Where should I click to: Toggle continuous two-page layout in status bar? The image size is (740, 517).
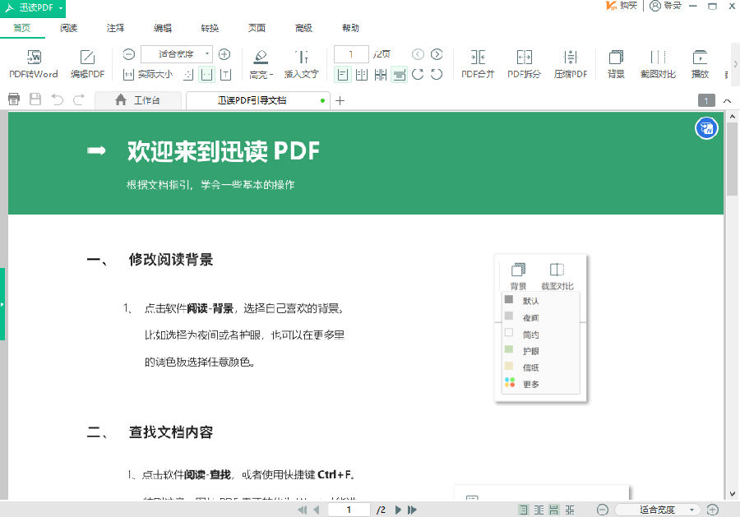570,510
